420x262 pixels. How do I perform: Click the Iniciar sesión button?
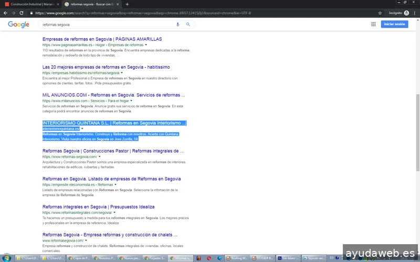(394, 24)
